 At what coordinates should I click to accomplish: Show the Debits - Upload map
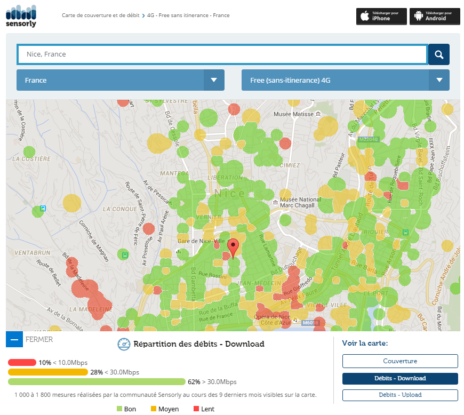coord(400,395)
